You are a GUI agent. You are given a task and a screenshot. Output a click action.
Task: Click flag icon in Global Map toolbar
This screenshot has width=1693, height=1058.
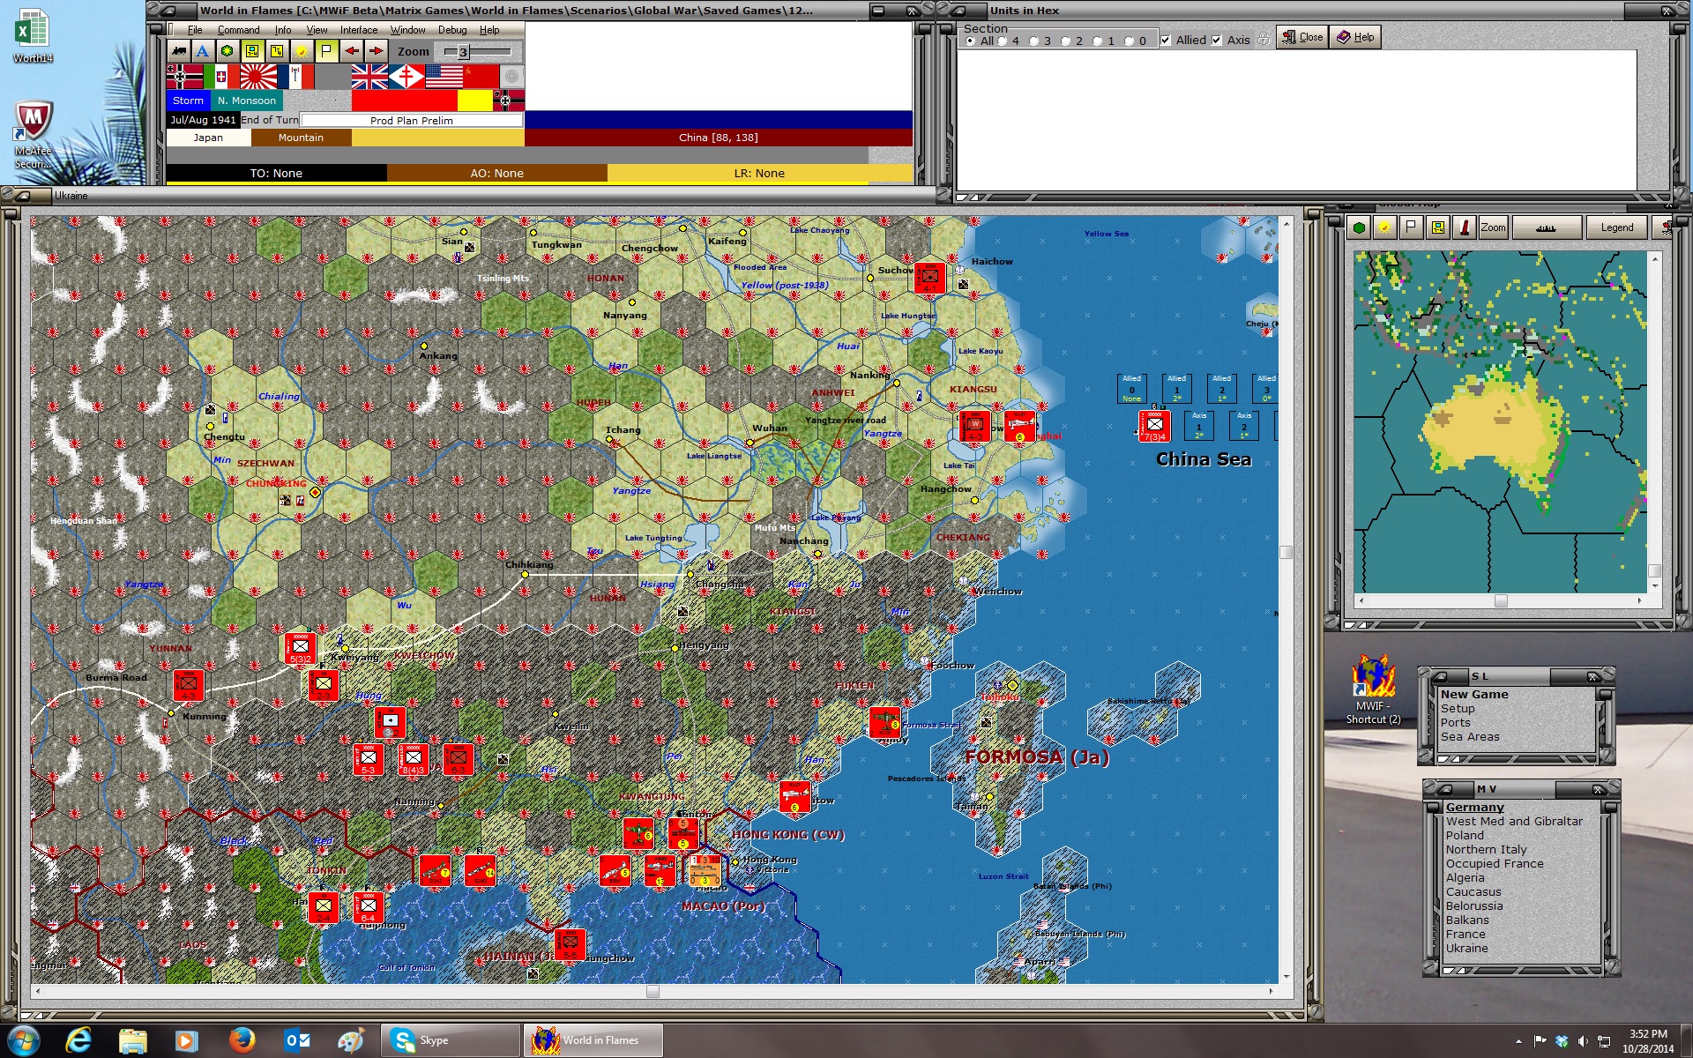pyautogui.click(x=1412, y=227)
